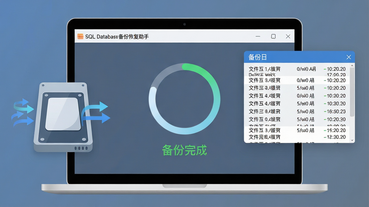Maximize the SQL Database备份恢复助手 window
Image resolution: width=369 pixels, height=207 pixels.
[273, 36]
